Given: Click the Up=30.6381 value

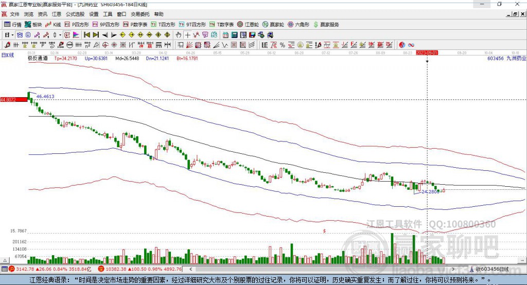Looking at the screenshot, I should 96,59.
